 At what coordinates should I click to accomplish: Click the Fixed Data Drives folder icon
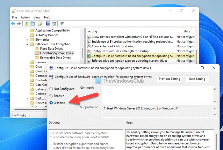click(37, 49)
